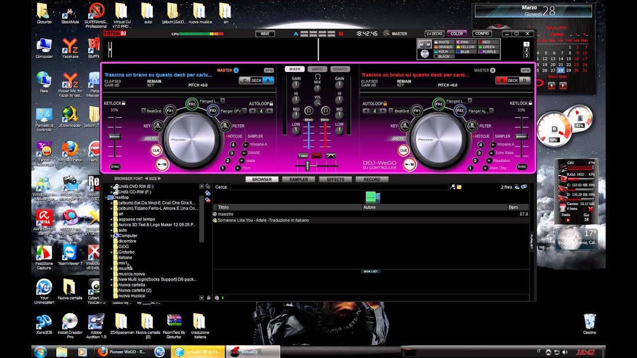Activate FX2 on the left deck

(x=192, y=104)
